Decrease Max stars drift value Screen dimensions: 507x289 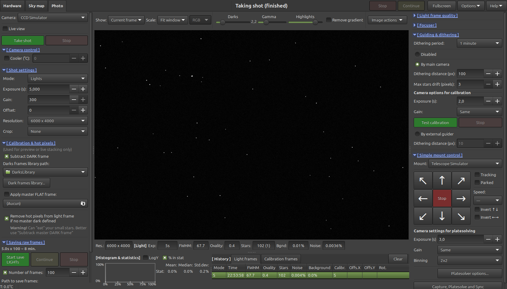[488, 84]
